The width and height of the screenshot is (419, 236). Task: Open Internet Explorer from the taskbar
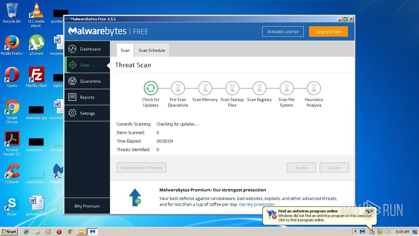coord(26,232)
